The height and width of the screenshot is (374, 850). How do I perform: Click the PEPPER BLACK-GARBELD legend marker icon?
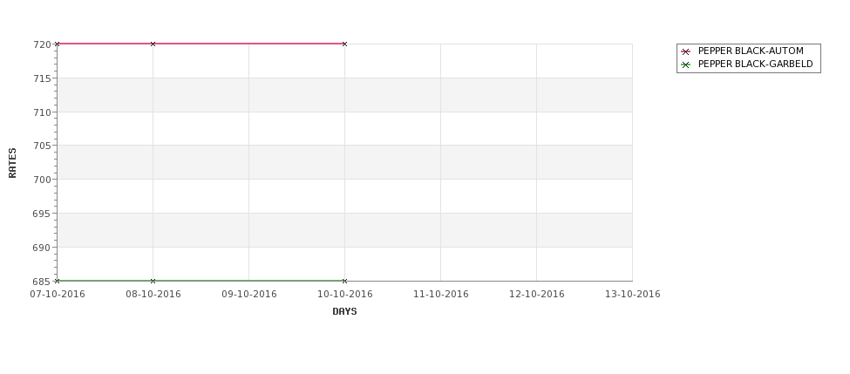685,65
